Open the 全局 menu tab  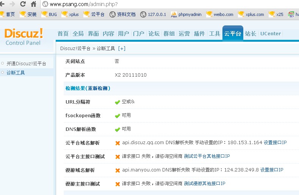point(78,34)
